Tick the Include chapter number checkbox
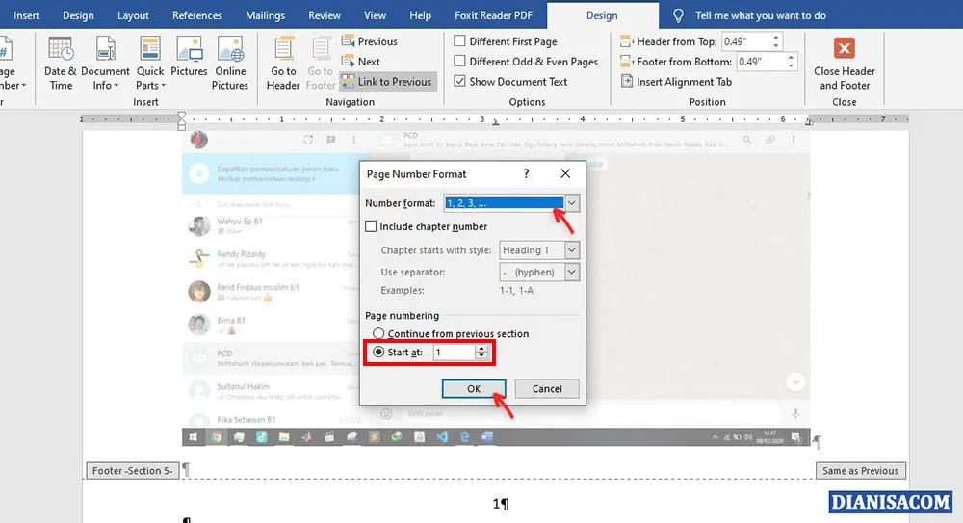Image resolution: width=963 pixels, height=523 pixels. (372, 226)
